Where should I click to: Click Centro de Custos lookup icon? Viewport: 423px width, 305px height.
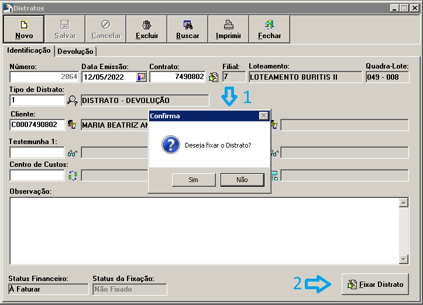73,176
